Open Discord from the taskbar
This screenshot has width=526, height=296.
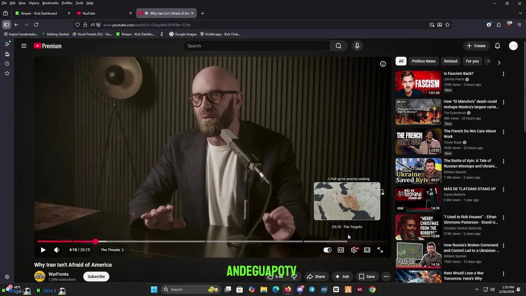point(300,289)
